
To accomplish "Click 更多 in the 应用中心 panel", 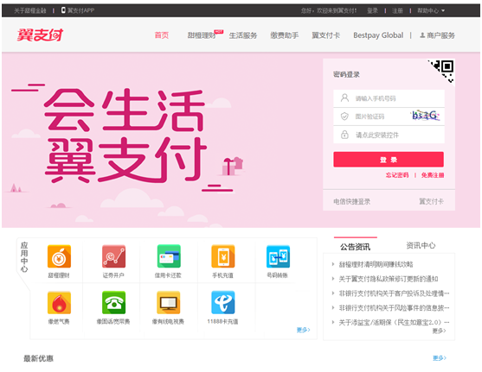I will 304,330.
